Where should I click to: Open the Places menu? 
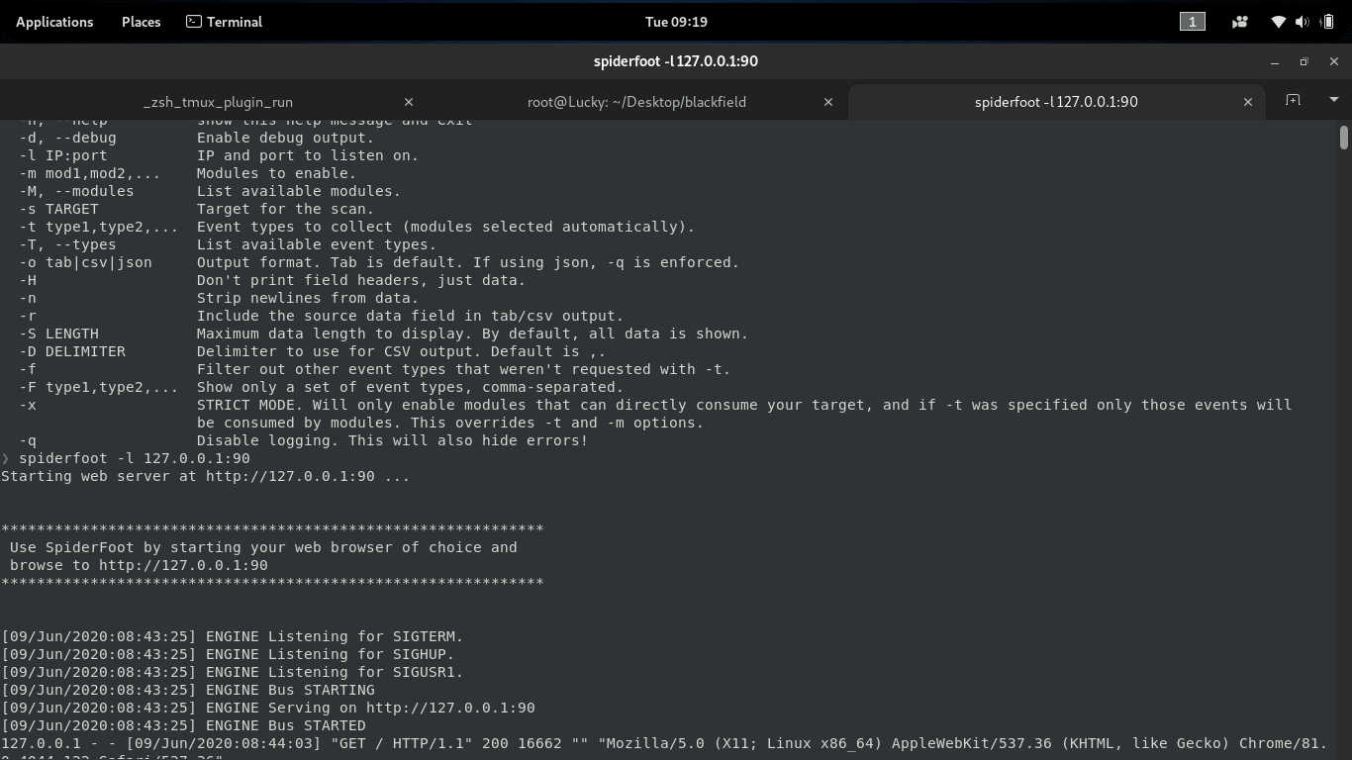tap(141, 22)
